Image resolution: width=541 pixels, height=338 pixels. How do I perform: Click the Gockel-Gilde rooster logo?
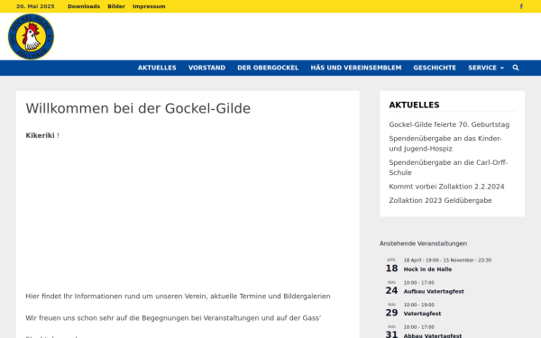(x=31, y=37)
